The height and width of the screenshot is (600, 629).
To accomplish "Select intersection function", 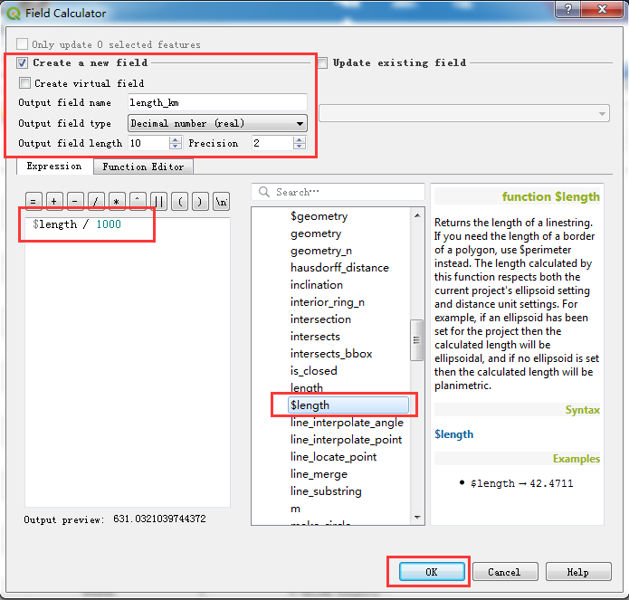I will pyautogui.click(x=320, y=319).
